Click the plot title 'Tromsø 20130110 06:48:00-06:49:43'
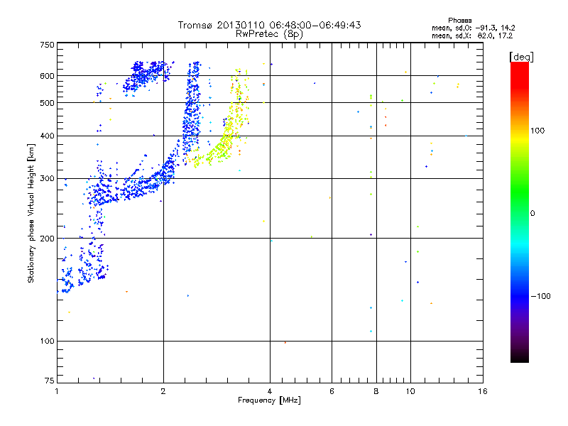The width and height of the screenshot is (568, 426). [x=269, y=25]
